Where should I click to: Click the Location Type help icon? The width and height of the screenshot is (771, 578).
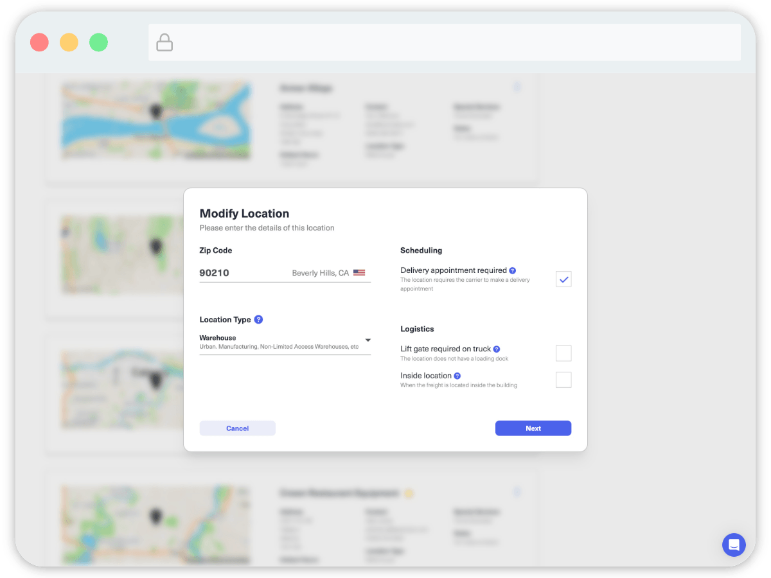tap(258, 319)
